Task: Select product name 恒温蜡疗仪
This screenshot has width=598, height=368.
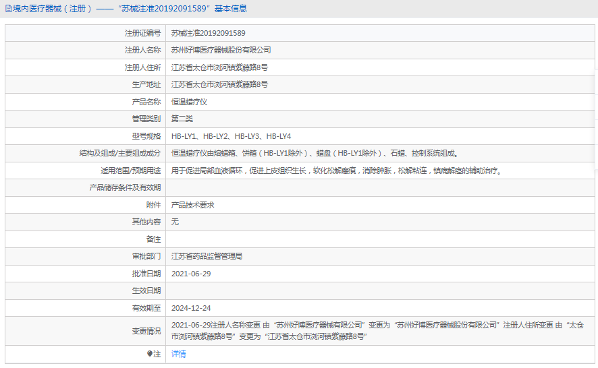Action: [x=189, y=102]
